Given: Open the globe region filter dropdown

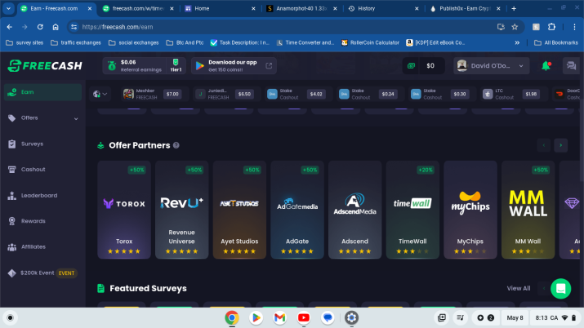Looking at the screenshot, I should [100, 94].
